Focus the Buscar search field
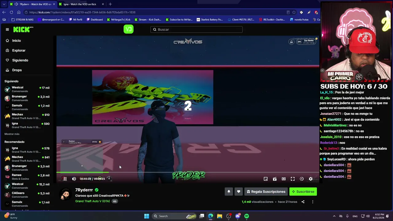The height and width of the screenshot is (221, 393). point(196,29)
